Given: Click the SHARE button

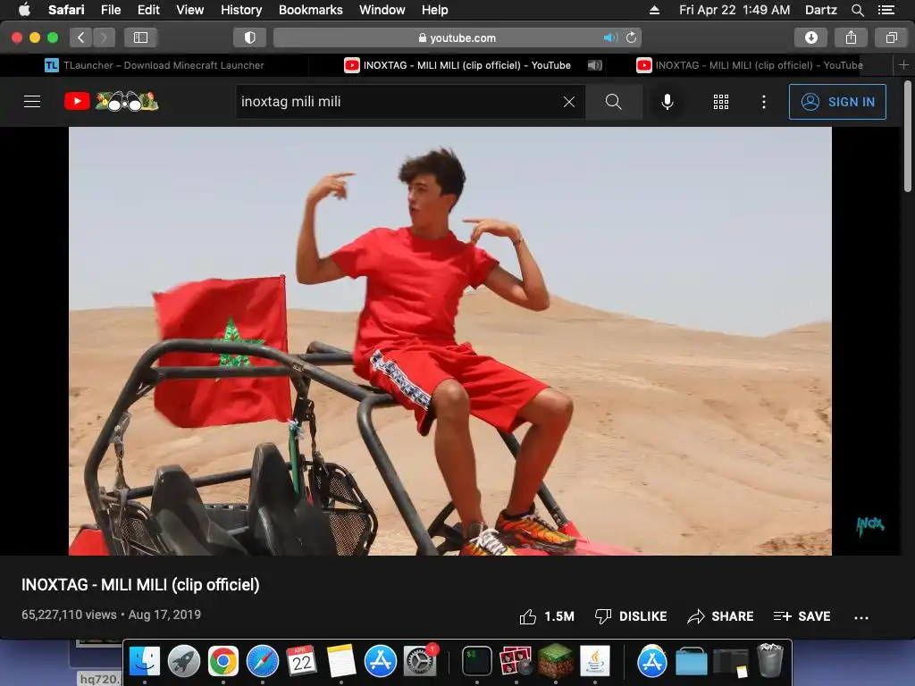Looking at the screenshot, I should click(x=720, y=616).
